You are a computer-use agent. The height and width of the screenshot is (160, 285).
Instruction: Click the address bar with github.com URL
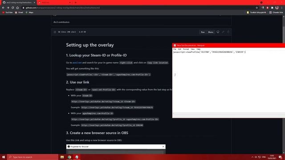coord(138,8)
